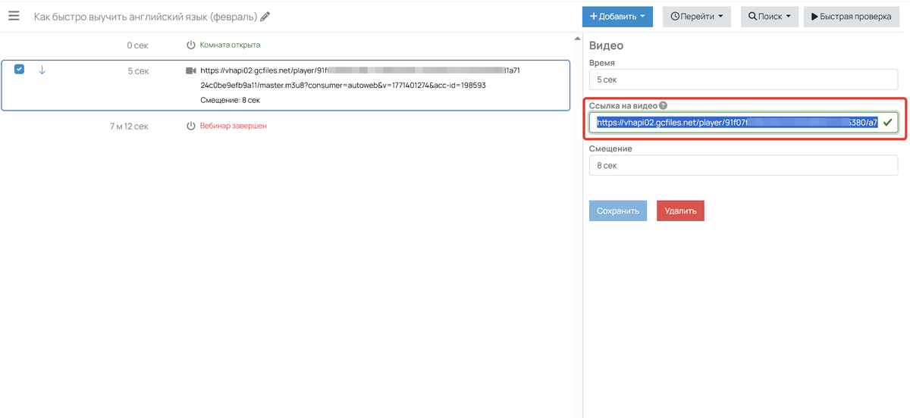Click the power icon beside Вебинар завершен
910x418 pixels.
pos(191,126)
